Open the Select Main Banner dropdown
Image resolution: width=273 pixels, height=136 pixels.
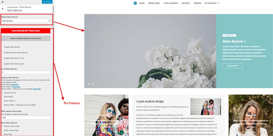(x=26, y=21)
